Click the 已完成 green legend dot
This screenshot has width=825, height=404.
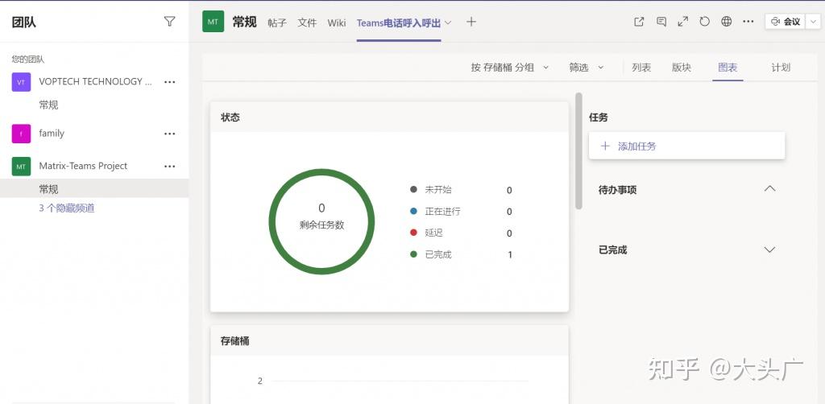(x=413, y=254)
